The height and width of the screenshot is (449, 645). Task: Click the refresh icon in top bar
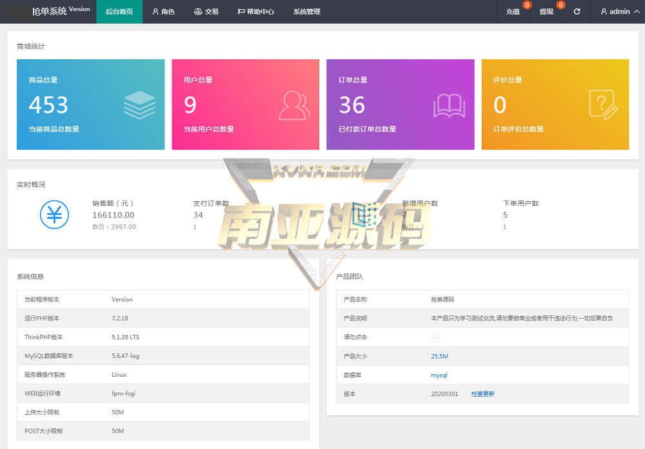pos(577,12)
